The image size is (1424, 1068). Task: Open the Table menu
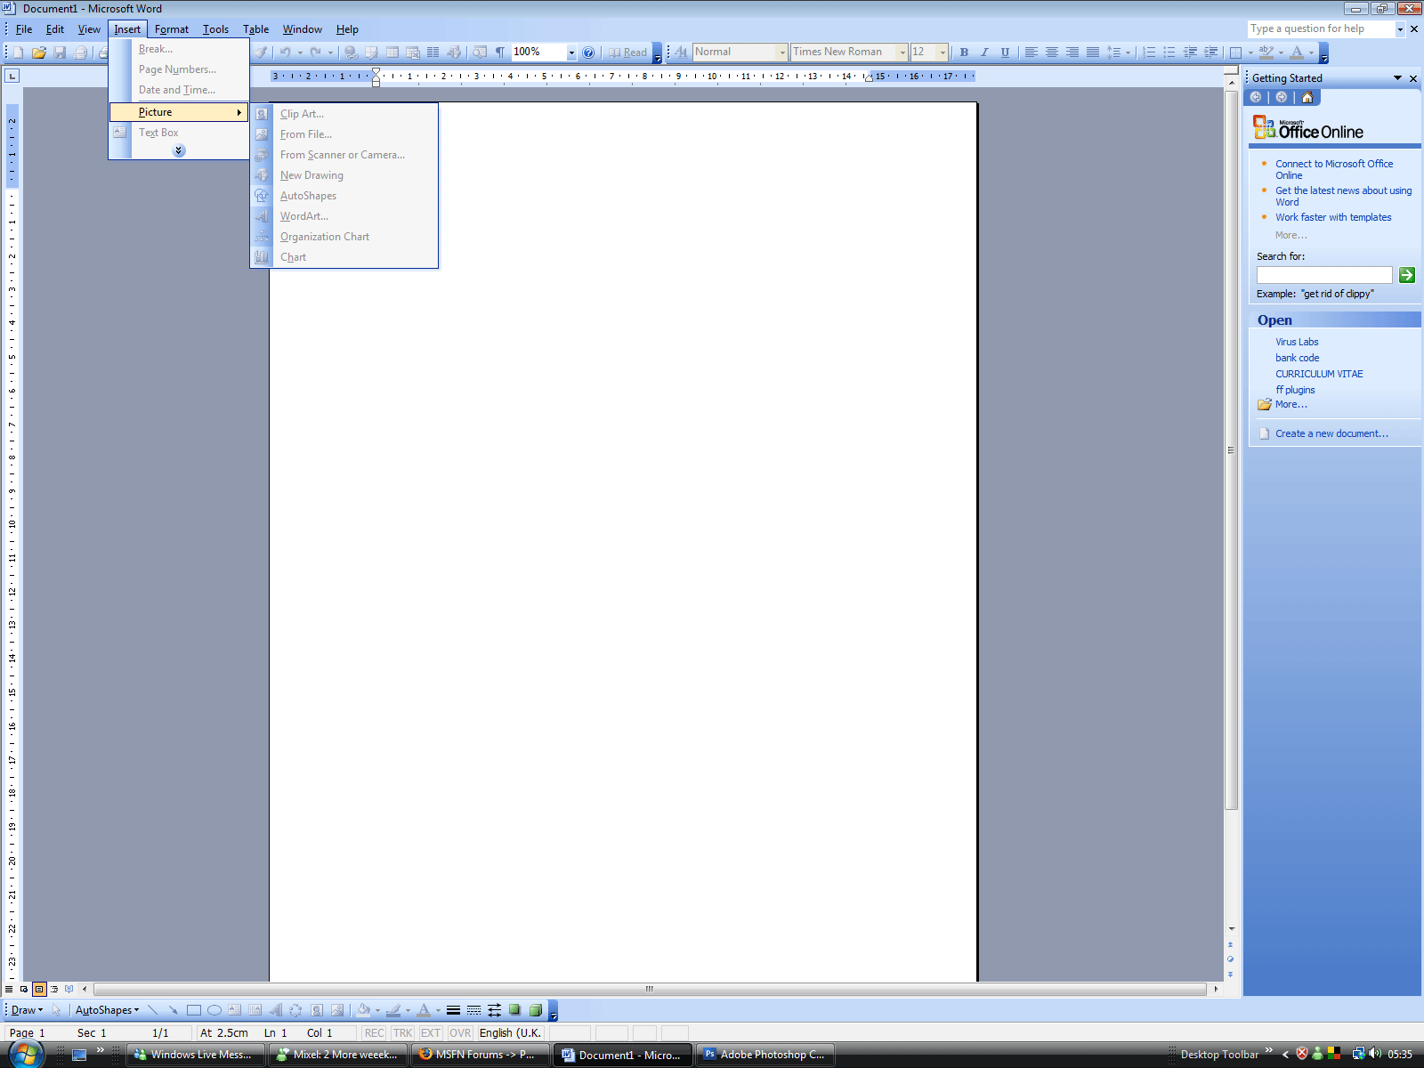tap(255, 29)
